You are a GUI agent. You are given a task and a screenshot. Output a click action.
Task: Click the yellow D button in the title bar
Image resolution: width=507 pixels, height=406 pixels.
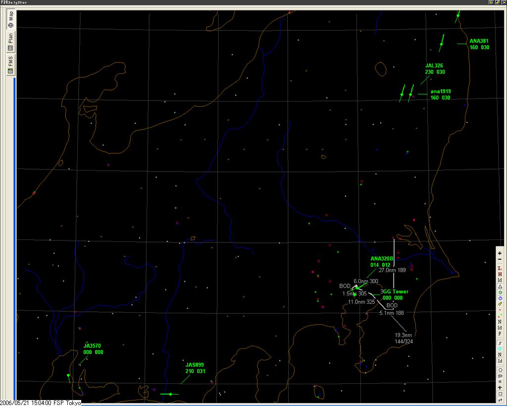click(491, 2)
